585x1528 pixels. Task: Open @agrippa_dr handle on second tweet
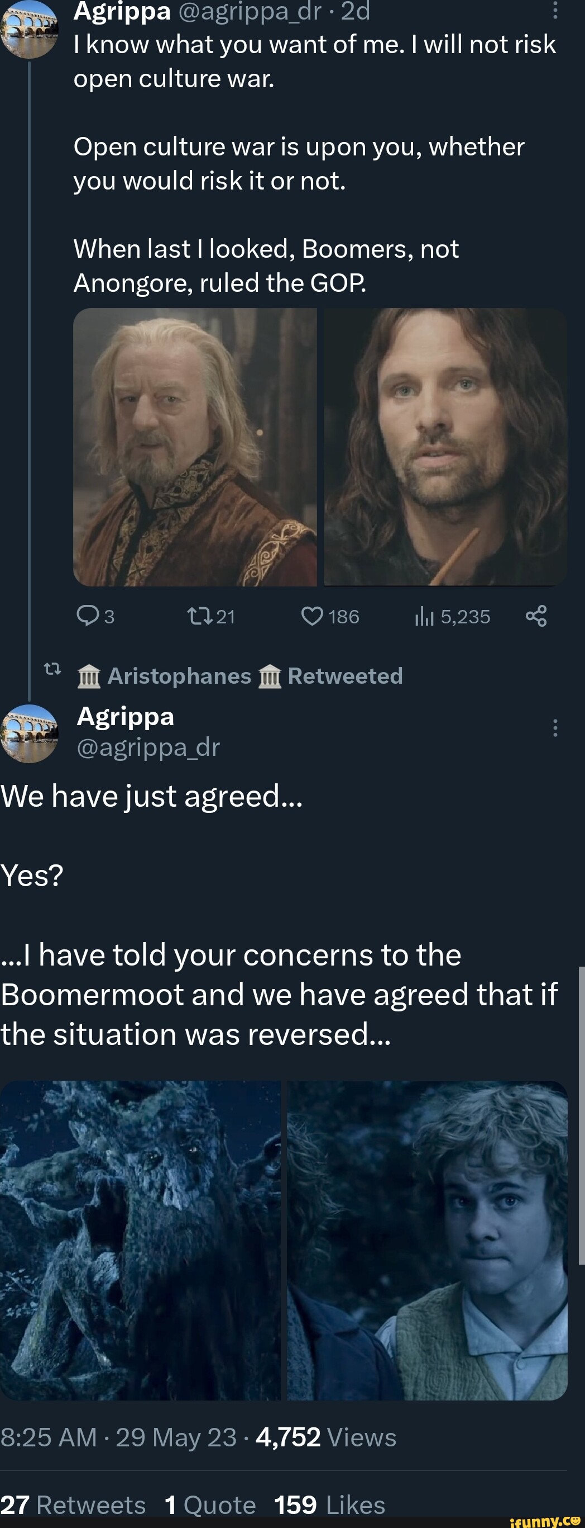[148, 748]
